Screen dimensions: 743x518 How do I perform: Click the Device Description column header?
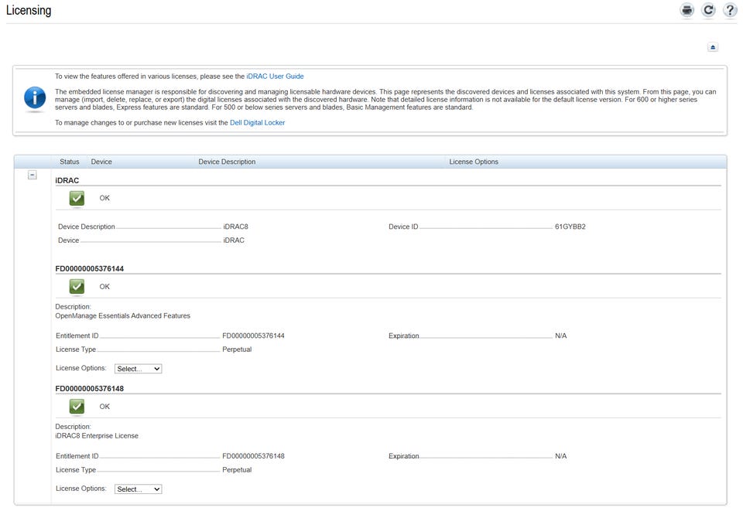[227, 162]
